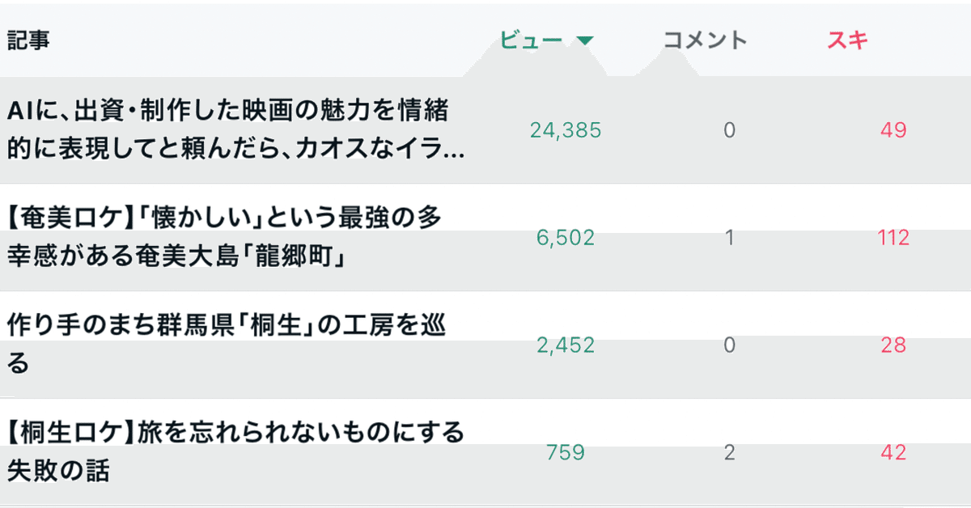The image size is (971, 508).
Task: Click the 24,385 view count
Action: 566,130
